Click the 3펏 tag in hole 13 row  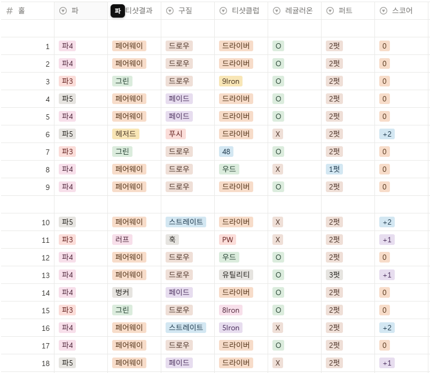click(334, 275)
